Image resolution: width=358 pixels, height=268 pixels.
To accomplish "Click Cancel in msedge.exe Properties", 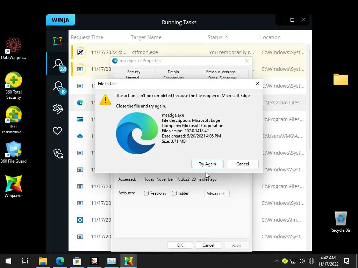I will [x=208, y=245].
